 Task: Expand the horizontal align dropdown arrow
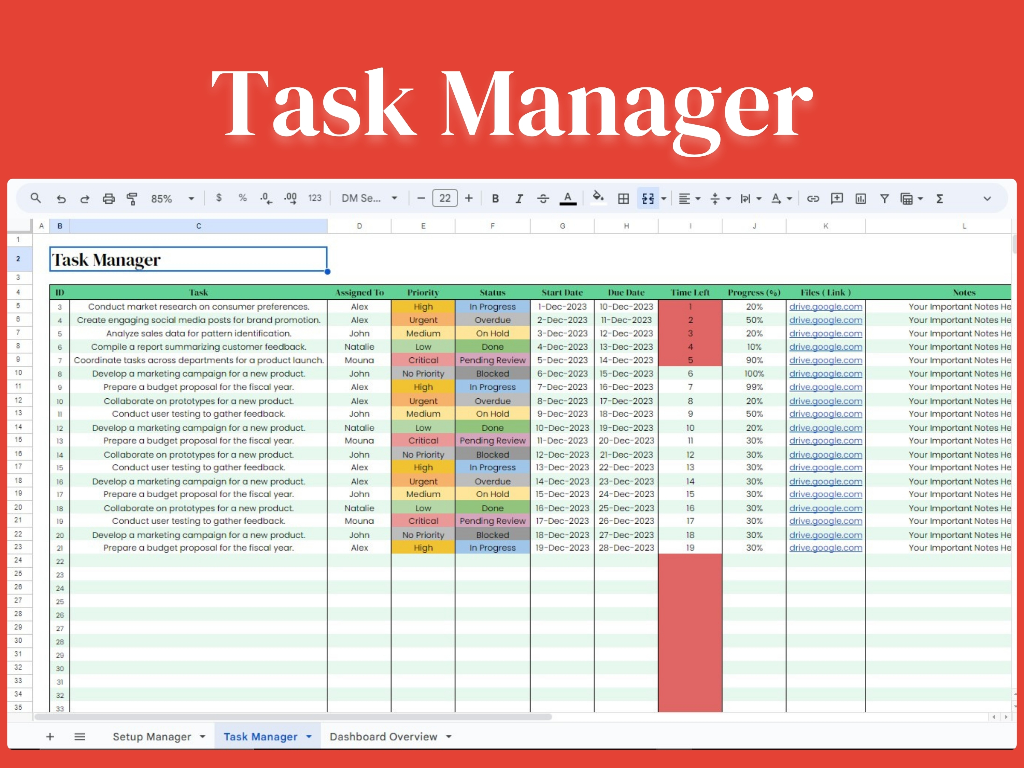pos(698,199)
